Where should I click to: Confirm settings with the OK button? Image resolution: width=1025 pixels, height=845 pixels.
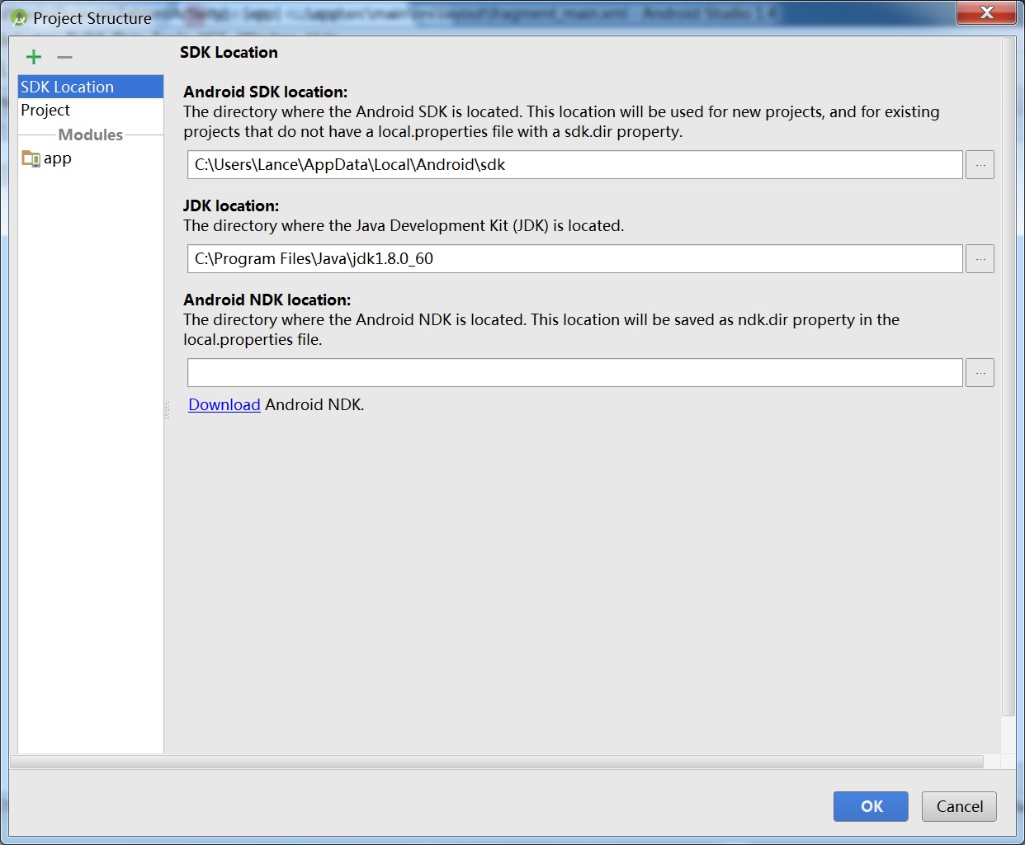pos(871,806)
